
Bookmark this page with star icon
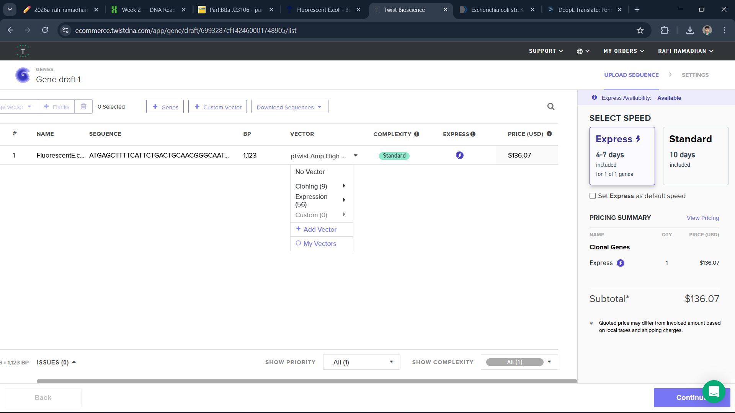(x=640, y=31)
